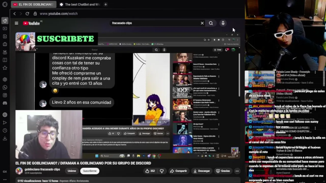Open the Opera main menu logo
Screen dimensions: 326x183
click(5, 4)
